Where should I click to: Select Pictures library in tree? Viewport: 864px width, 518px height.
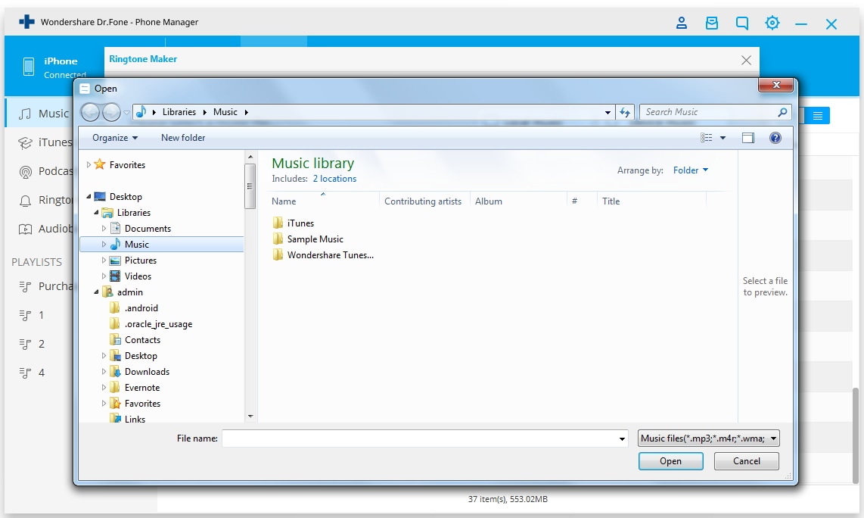[141, 261]
